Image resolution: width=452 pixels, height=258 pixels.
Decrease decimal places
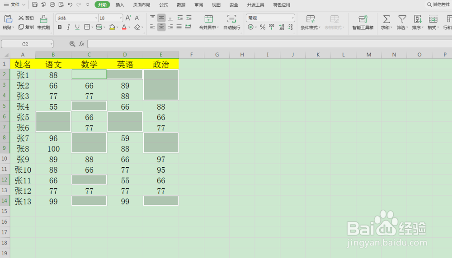290,27
